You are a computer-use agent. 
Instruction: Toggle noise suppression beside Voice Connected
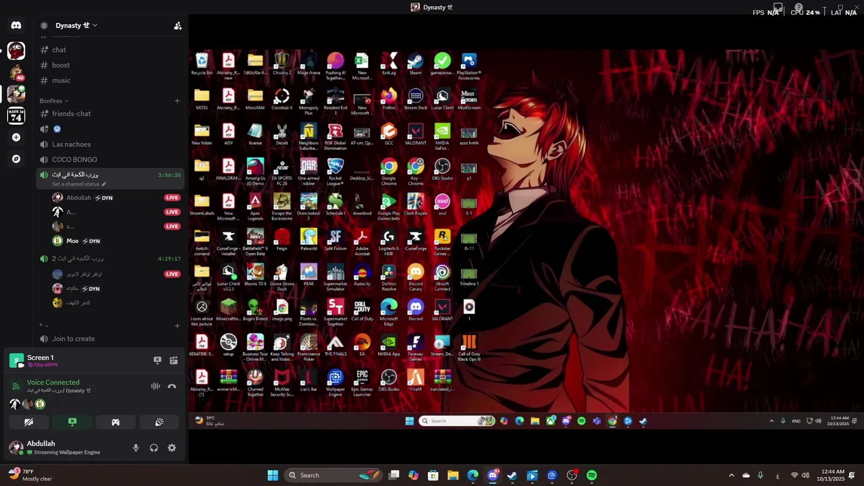pos(155,386)
